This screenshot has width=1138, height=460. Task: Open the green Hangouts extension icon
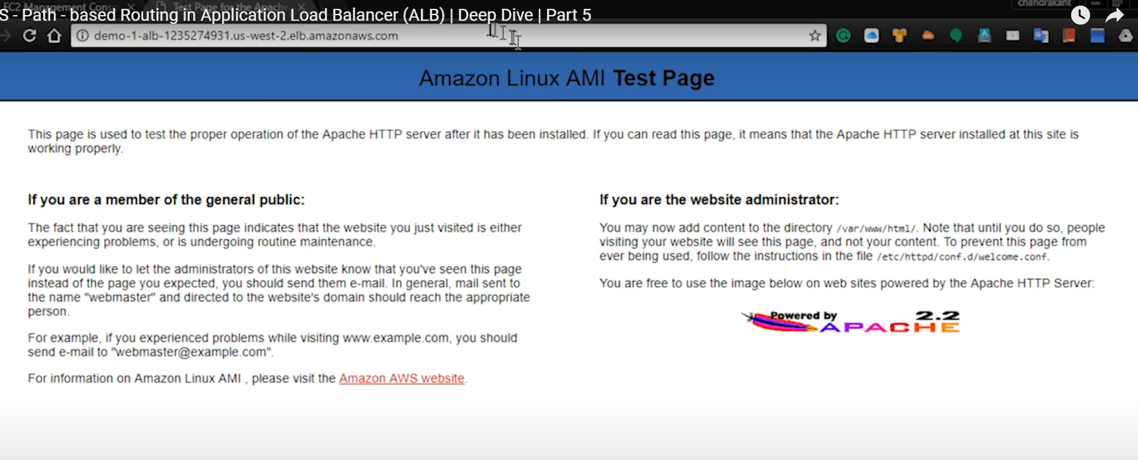[956, 36]
